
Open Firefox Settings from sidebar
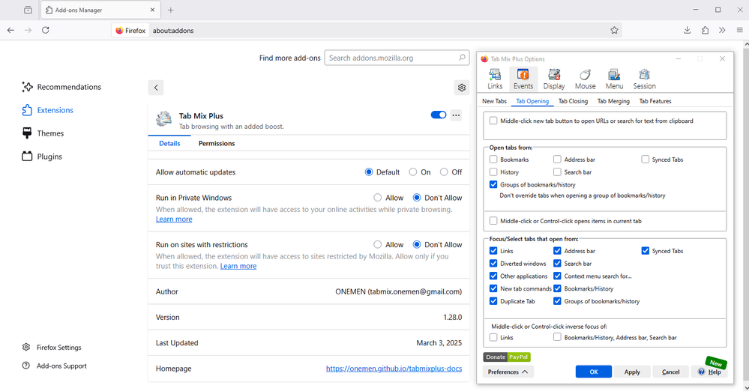point(52,348)
